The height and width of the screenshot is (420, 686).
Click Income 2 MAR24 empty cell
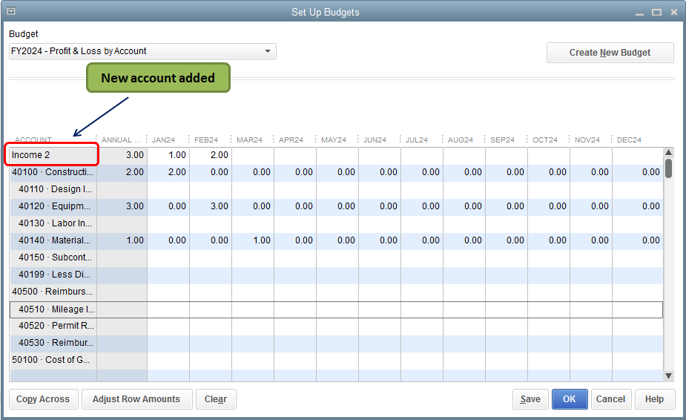[x=253, y=155]
